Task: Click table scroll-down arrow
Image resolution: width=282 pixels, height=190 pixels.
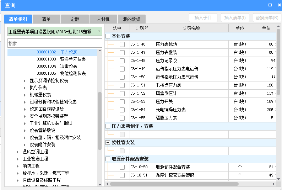Action: tap(278, 179)
